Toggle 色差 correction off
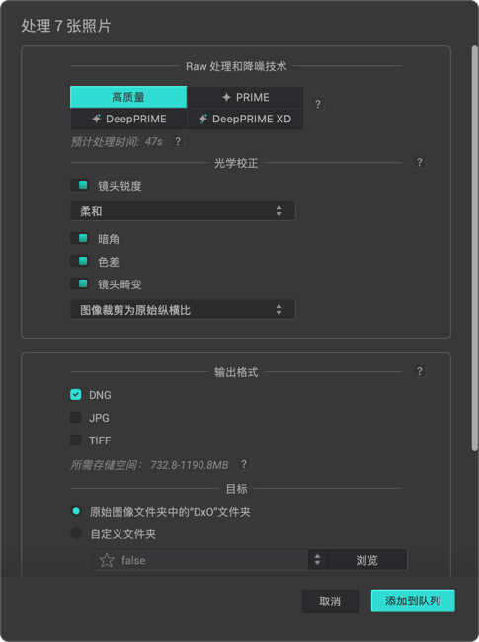479x642 pixels. [x=80, y=261]
